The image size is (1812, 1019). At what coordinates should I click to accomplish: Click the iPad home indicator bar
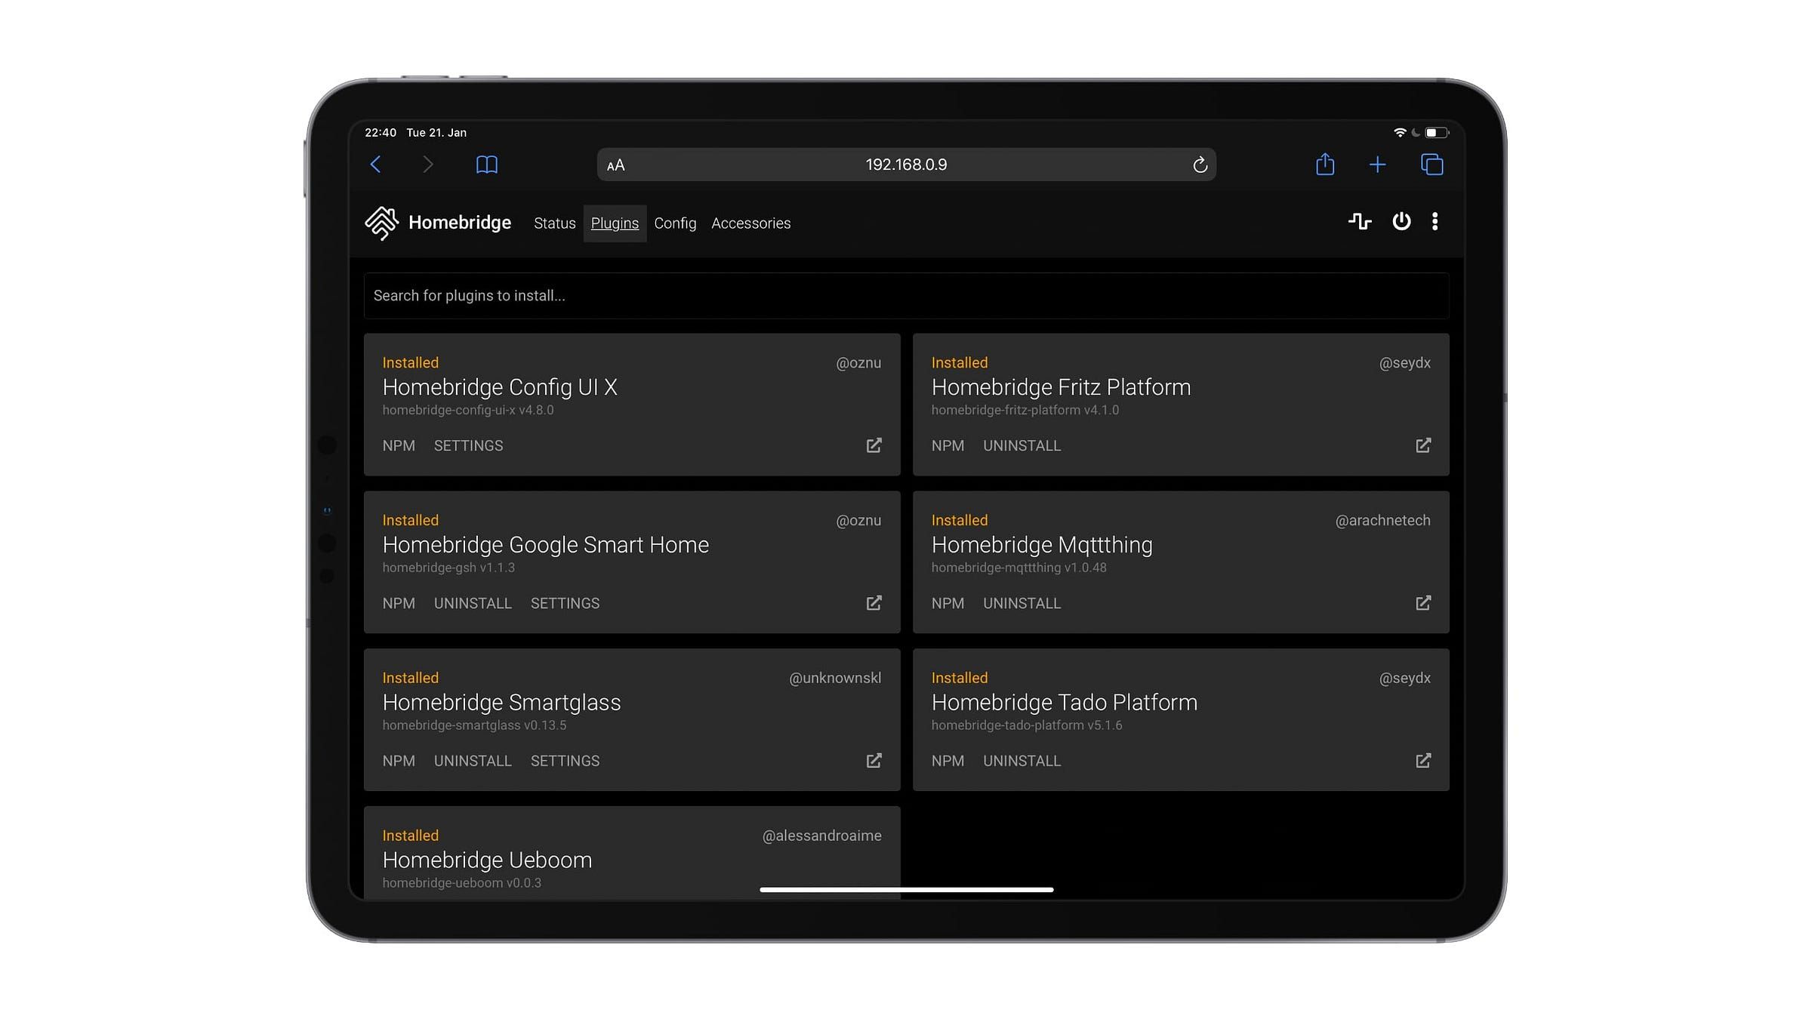906,890
